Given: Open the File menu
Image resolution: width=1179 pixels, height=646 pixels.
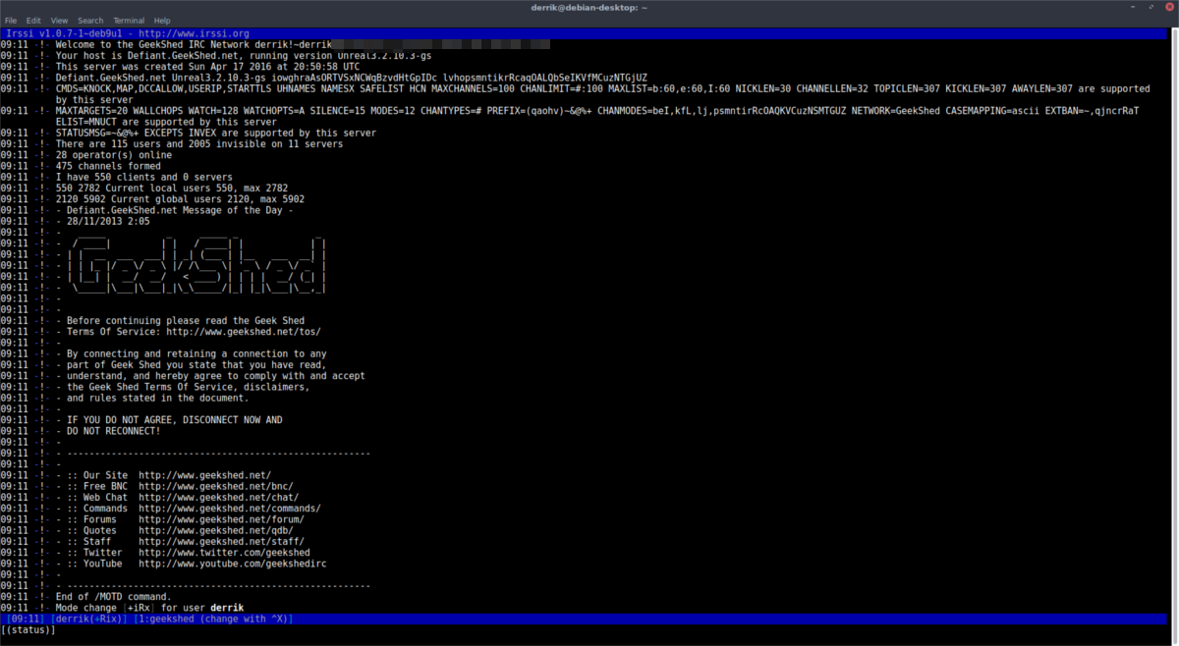Looking at the screenshot, I should [11, 20].
